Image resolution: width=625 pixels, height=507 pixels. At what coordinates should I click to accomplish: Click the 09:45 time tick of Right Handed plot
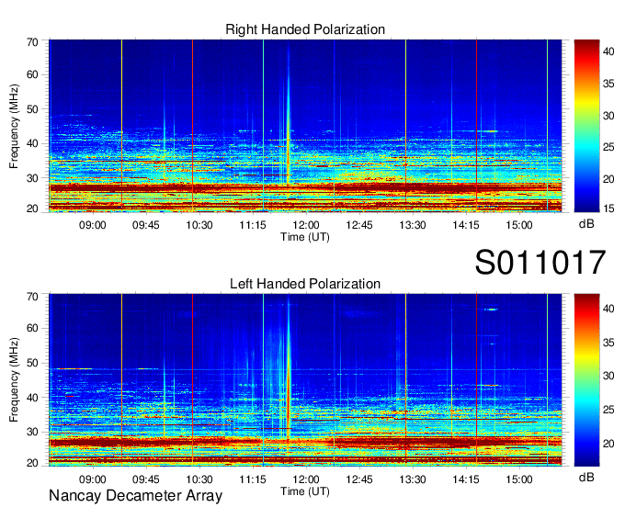(x=146, y=225)
